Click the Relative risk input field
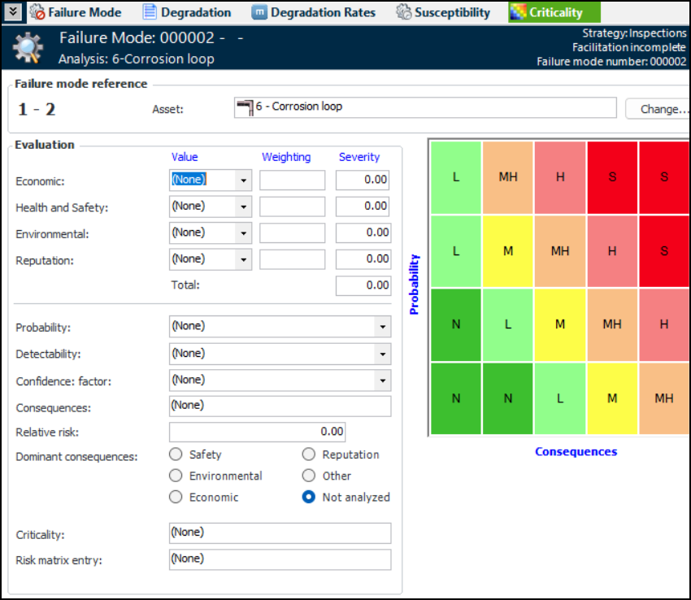Screen dimensions: 691x600 (x=257, y=432)
